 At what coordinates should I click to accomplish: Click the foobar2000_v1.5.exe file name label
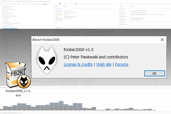click(x=18, y=93)
